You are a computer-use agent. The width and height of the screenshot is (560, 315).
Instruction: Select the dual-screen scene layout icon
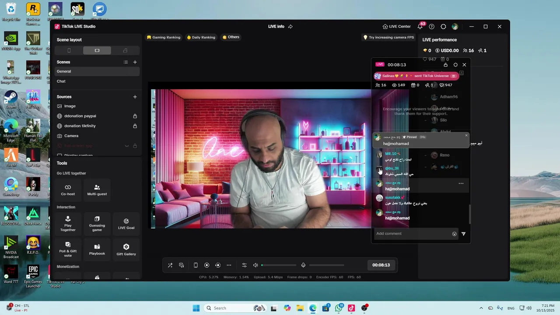click(125, 50)
